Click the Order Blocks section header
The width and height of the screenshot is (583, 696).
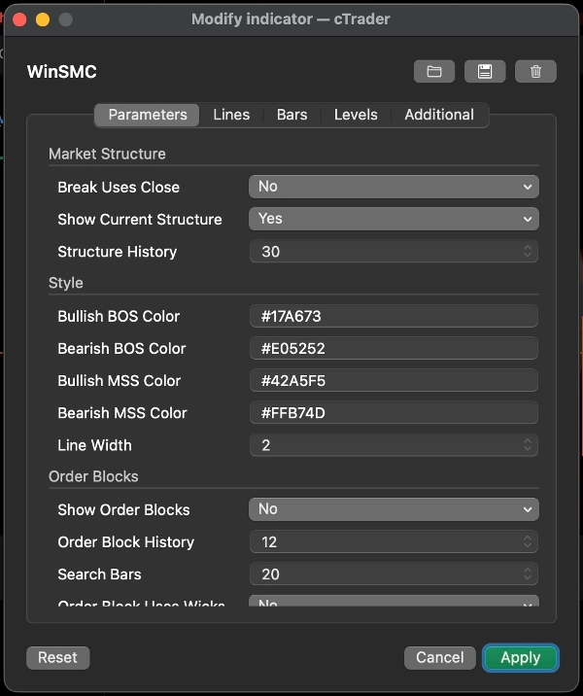[93, 476]
